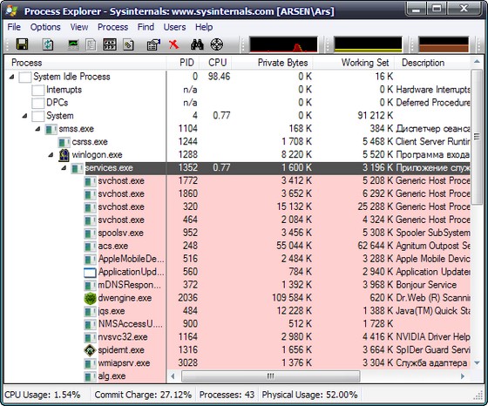Image resolution: width=488 pixels, height=406 pixels.
Task: Click the binoculars Find Handle icon
Action: pyautogui.click(x=197, y=44)
